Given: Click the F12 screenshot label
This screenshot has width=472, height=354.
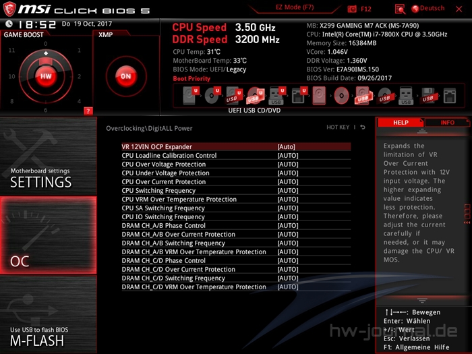Looking at the screenshot, I should tap(365, 9).
